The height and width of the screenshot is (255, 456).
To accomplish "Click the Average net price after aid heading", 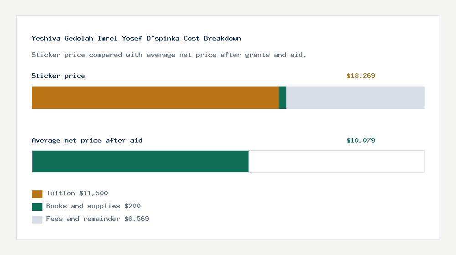I will tap(87, 141).
